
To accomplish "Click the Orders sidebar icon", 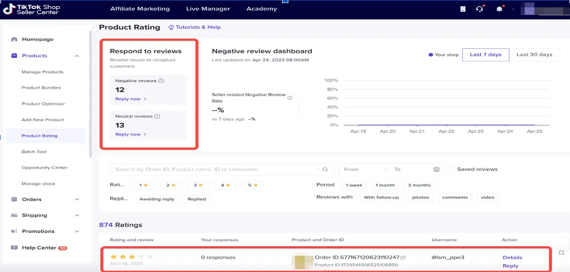I will (x=14, y=199).
